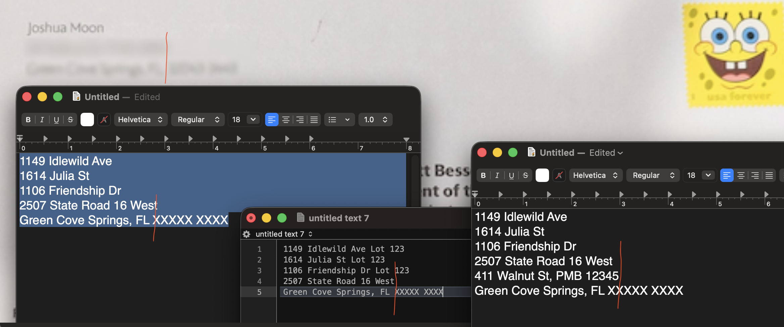Screen dimensions: 784x327
Task: Click line number 1 in untitled text 7
Action: pos(259,249)
